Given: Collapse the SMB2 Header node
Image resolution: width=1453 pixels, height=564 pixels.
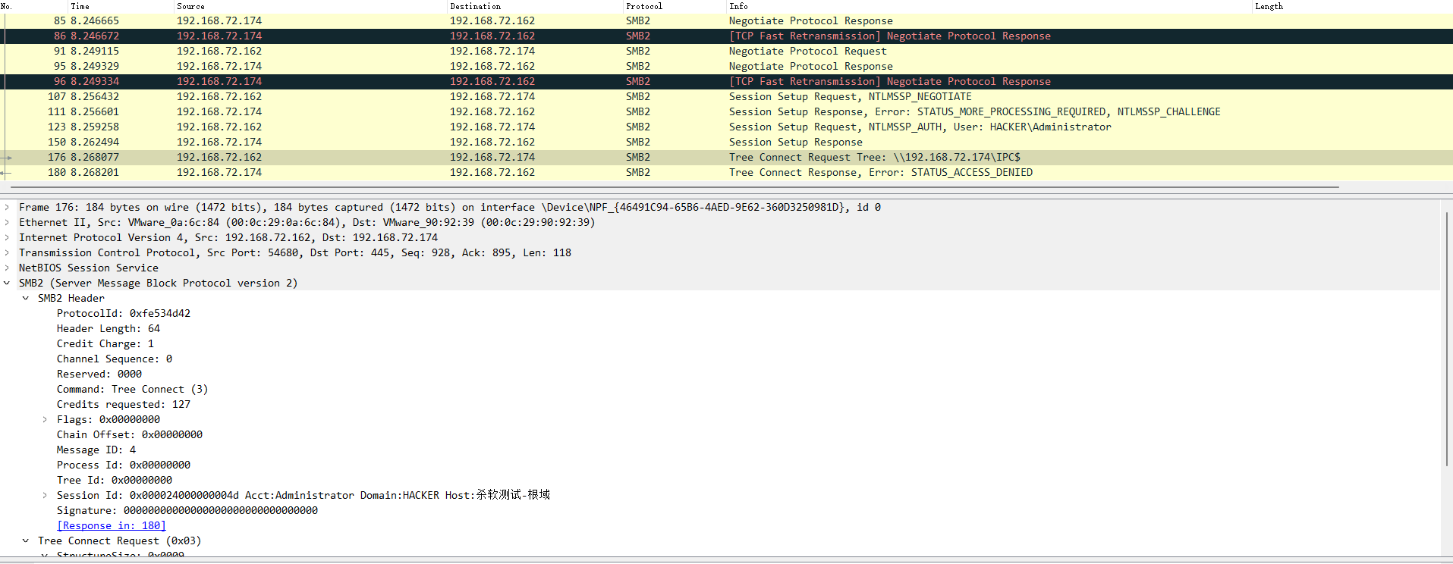Looking at the screenshot, I should [x=26, y=298].
